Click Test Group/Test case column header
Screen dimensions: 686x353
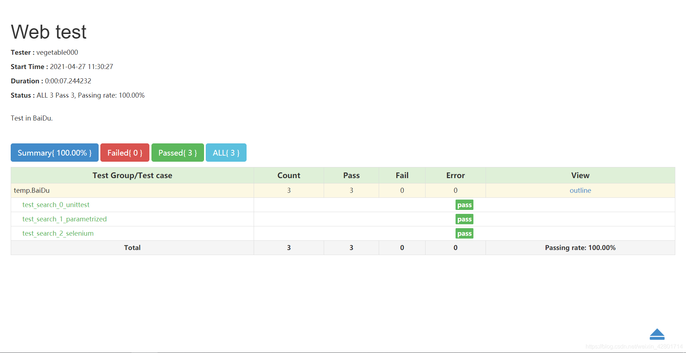[x=132, y=175]
